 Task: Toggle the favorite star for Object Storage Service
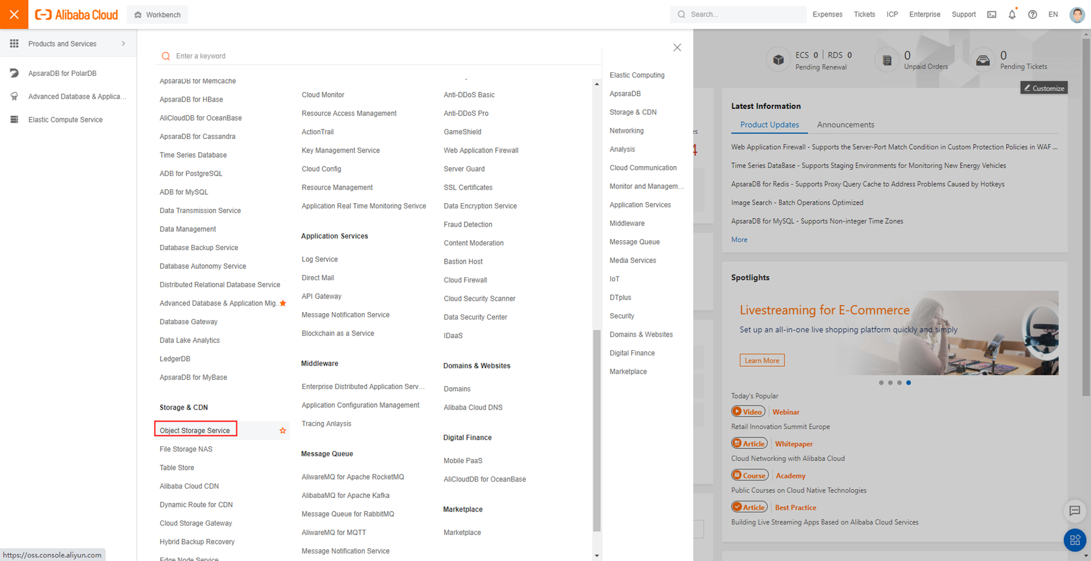pos(283,430)
